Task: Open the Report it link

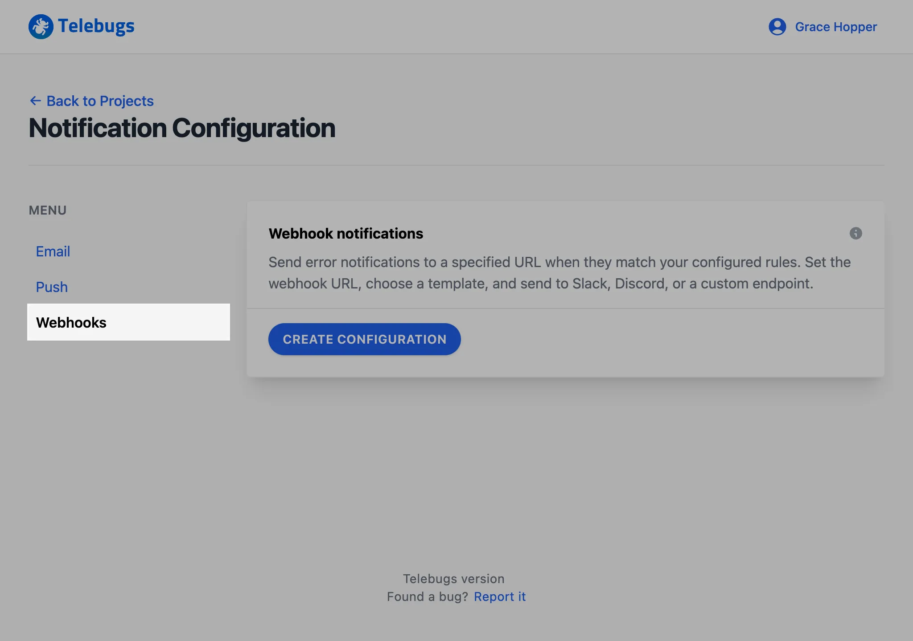Action: point(500,596)
